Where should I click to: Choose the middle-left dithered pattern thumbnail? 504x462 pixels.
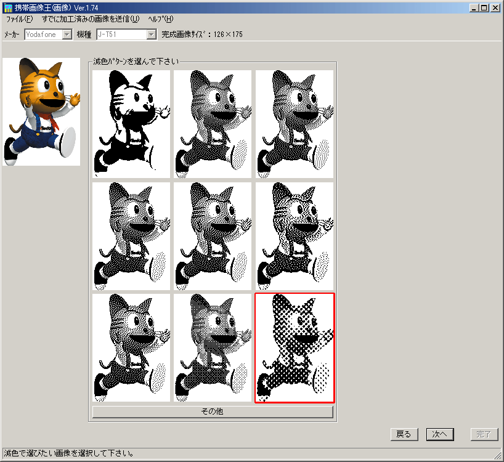coord(131,236)
